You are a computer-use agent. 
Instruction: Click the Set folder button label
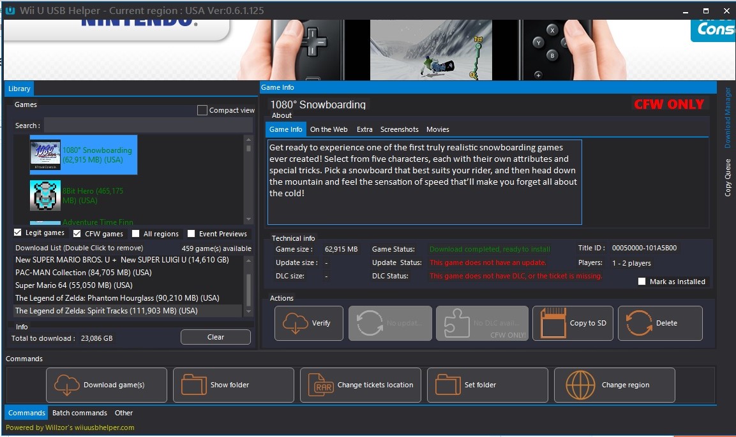coord(480,385)
